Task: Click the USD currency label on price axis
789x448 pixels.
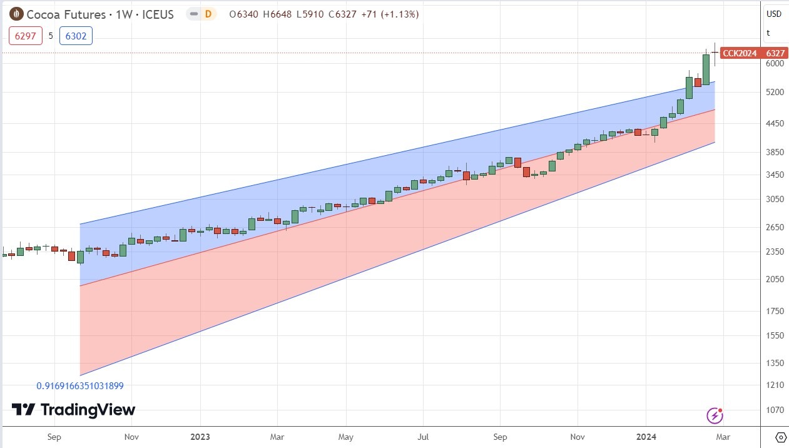Action: (774, 14)
